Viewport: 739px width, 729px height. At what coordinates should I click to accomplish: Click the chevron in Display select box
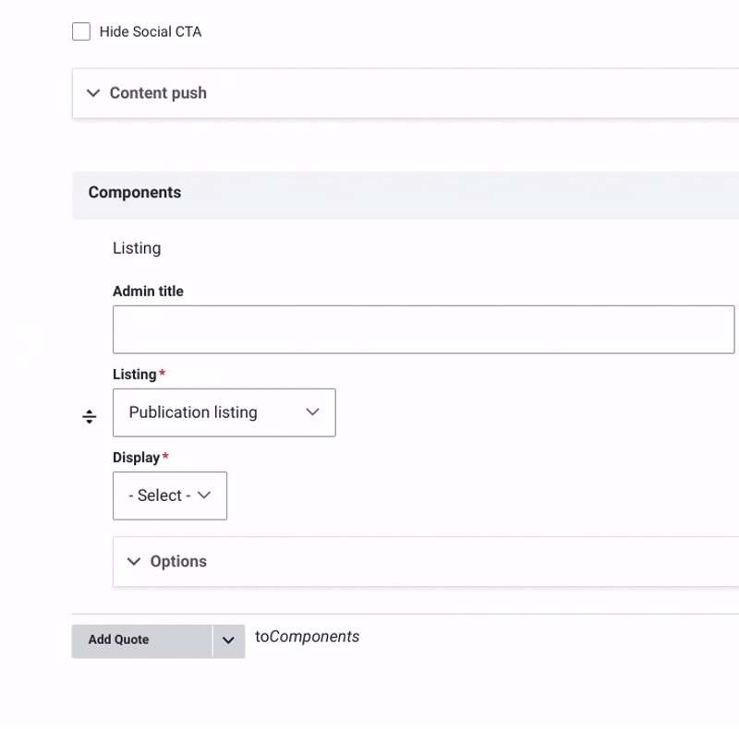(205, 496)
